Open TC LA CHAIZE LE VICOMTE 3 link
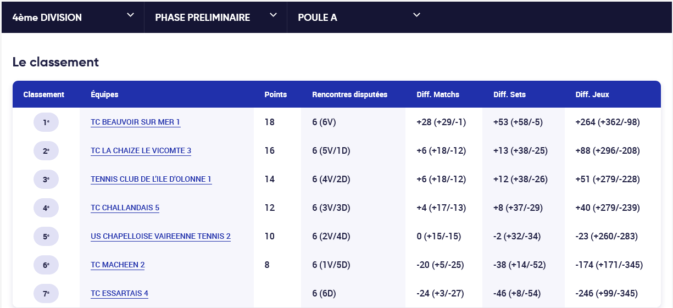 (141, 151)
